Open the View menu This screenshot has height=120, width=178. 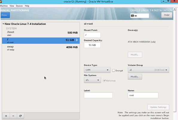click(x=12, y=6)
